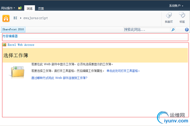Image resolution: width=190 pixels, height=126 pixels.
Task: Switch to the 页面 tab
Action: 41,8
